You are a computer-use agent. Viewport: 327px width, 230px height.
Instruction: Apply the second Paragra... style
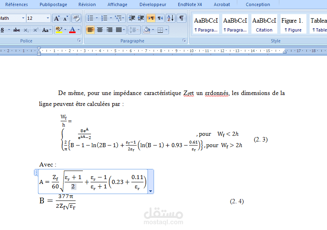(x=235, y=24)
